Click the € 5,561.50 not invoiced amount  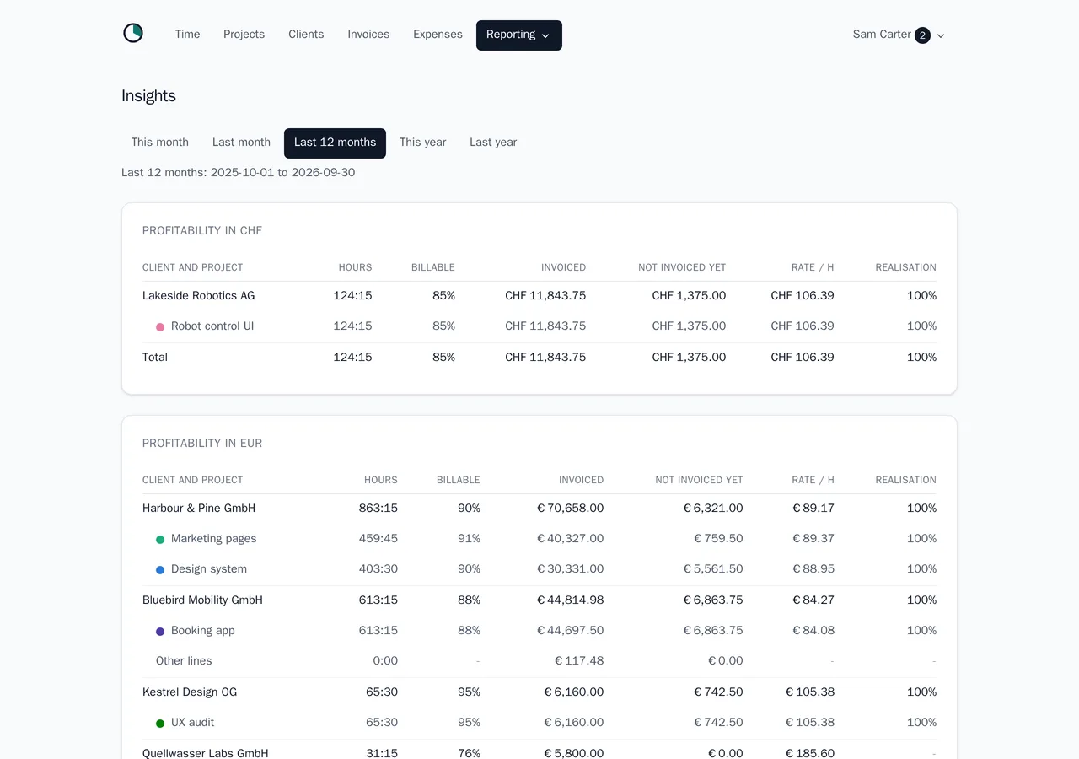click(x=713, y=569)
